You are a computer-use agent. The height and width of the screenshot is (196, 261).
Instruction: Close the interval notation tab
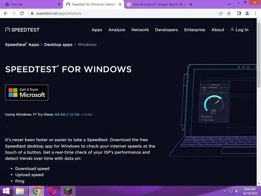(x=181, y=4)
